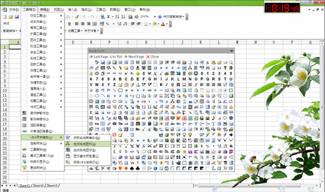Switch to the Sheet2 tab
325x192 pixels.
tap(38, 185)
